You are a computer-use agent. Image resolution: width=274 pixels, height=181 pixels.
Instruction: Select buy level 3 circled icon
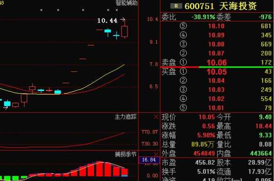[x=183, y=90]
